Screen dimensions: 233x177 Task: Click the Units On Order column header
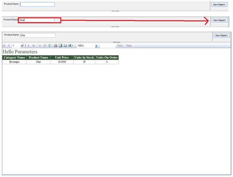point(107,57)
